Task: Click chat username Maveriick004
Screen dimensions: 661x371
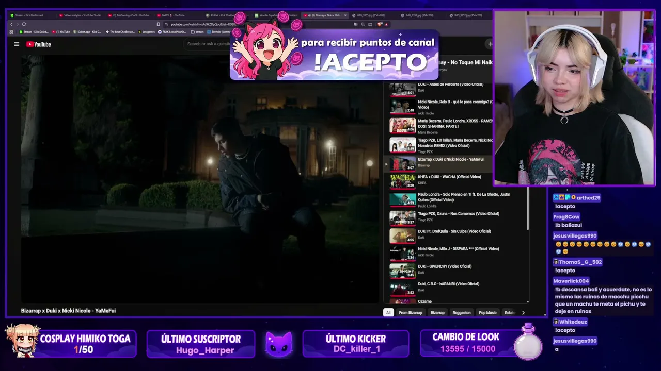Action: 571,281
